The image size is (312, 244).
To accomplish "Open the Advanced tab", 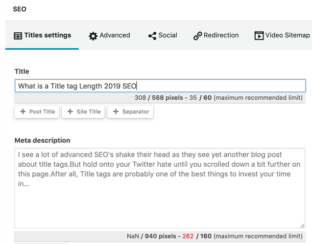I will tap(110, 35).
